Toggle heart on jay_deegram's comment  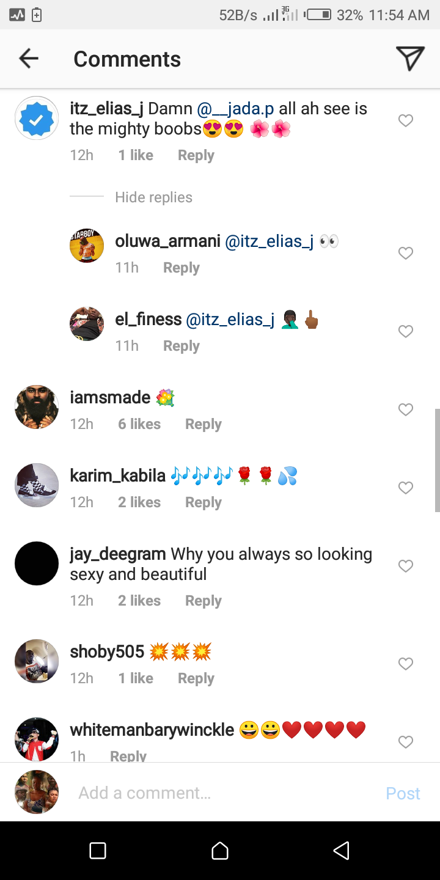click(x=406, y=566)
